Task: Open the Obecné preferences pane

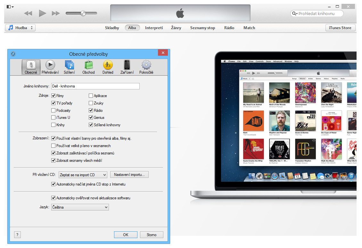Action: click(31, 67)
